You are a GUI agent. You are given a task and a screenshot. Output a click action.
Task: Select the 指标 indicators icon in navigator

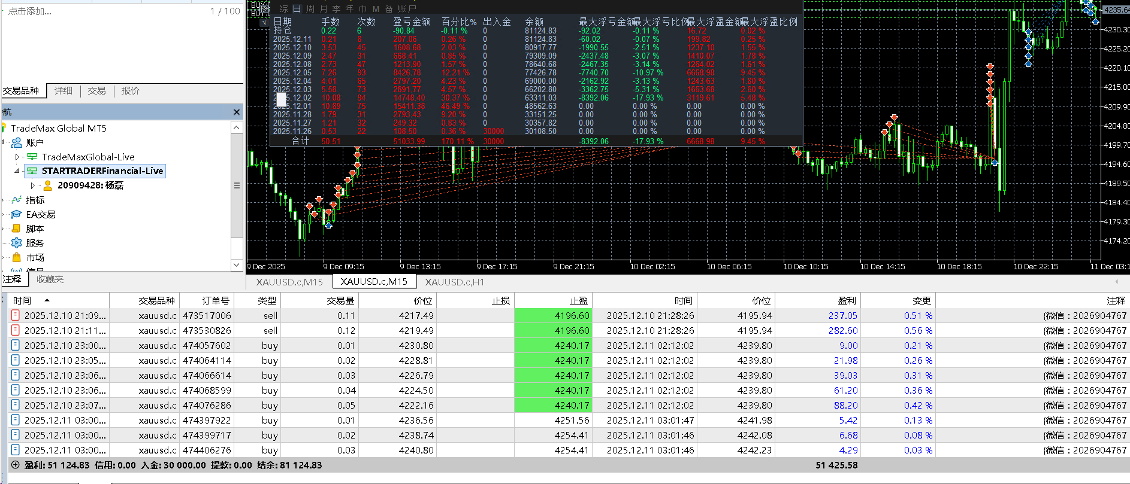click(17, 200)
